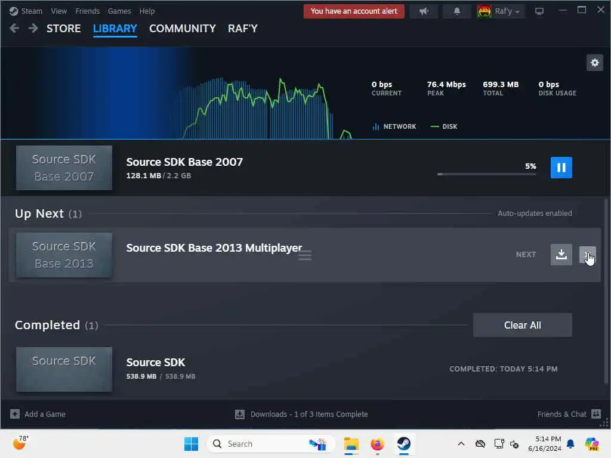This screenshot has width=611, height=458.
Task: Switch to Big Picture mode icon
Action: pos(539,11)
